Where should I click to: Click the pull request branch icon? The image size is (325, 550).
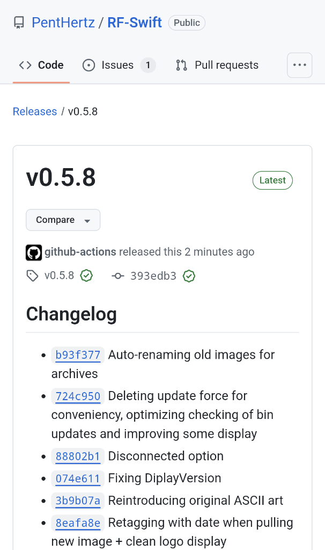(x=181, y=65)
